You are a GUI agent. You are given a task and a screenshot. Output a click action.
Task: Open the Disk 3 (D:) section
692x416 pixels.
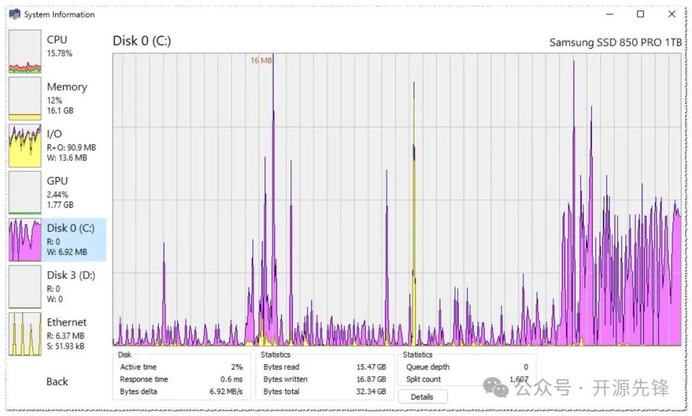[x=56, y=286]
